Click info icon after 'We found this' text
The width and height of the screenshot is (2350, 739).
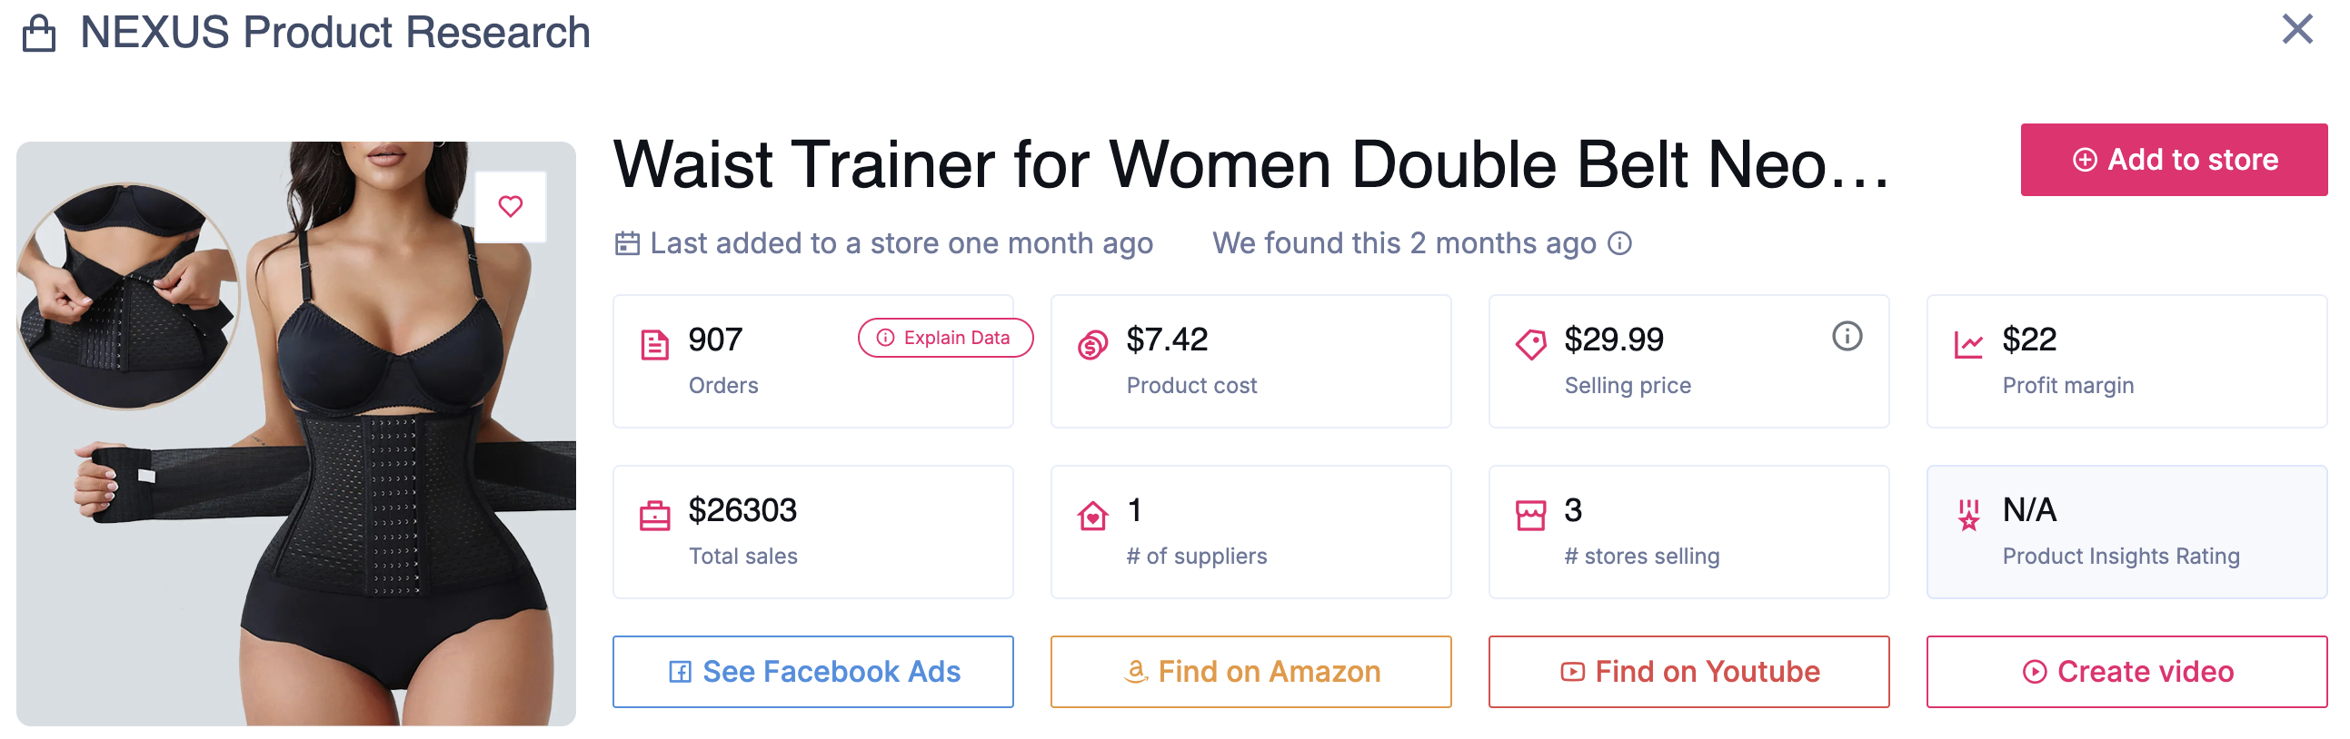coord(1619,243)
